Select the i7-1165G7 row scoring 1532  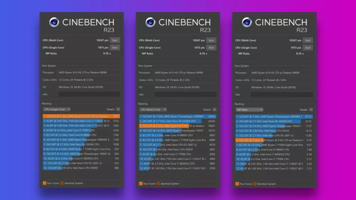tap(81, 121)
